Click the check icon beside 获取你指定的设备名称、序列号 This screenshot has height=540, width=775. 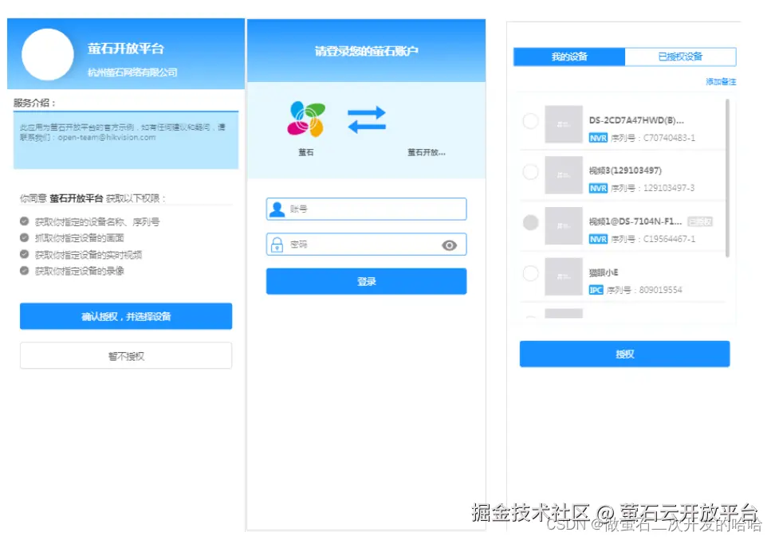[24, 221]
